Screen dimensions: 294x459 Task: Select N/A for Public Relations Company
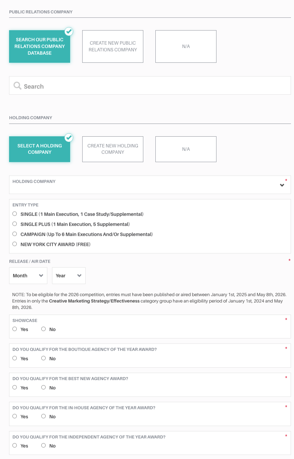186,46
